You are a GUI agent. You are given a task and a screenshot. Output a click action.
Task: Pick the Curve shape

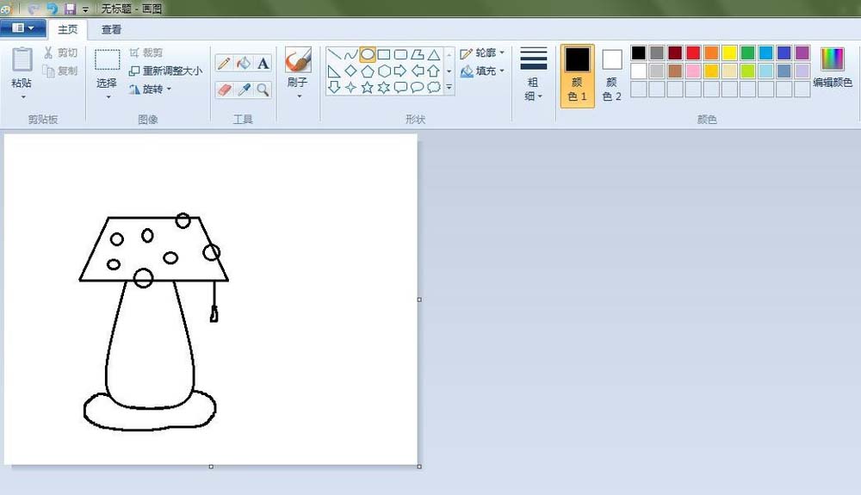coord(350,54)
